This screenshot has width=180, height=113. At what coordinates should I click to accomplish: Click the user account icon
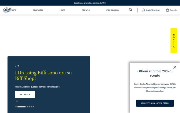(x=143, y=10)
